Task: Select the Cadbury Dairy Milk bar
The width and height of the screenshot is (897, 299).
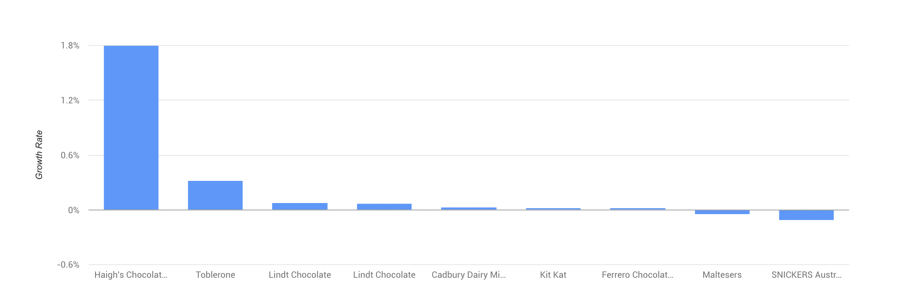Action: pos(469,209)
